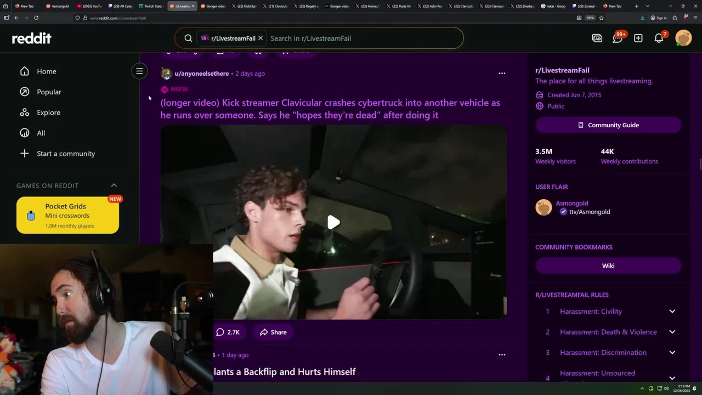Screen dimensions: 702x395
Task: Switch to the Twitch Stats browser tab
Action: click(x=151, y=6)
